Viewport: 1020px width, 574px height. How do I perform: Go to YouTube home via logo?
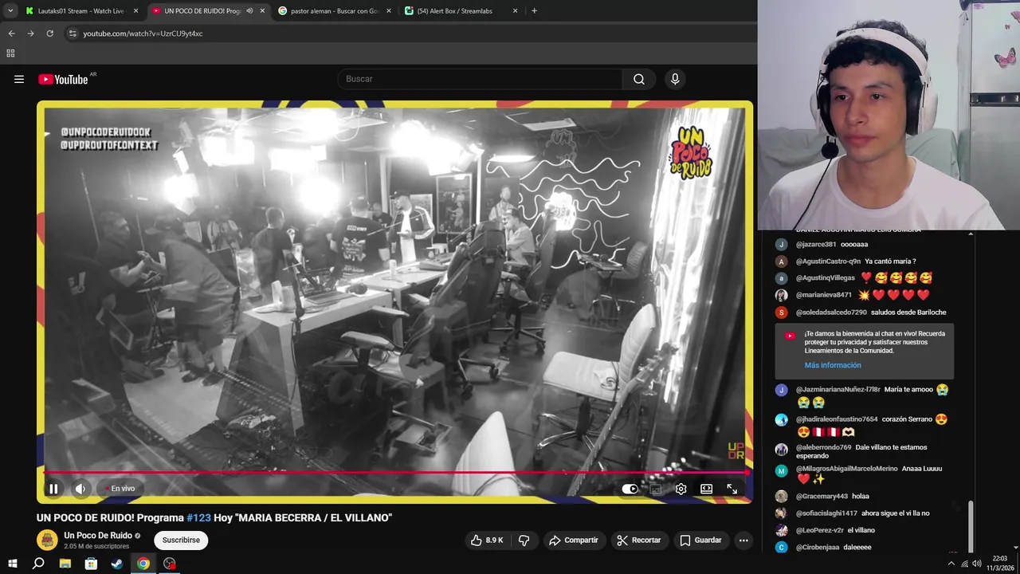63,79
